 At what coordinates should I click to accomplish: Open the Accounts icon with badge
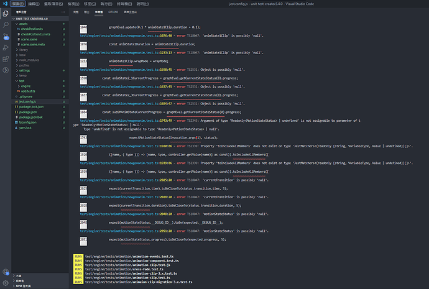6,272
